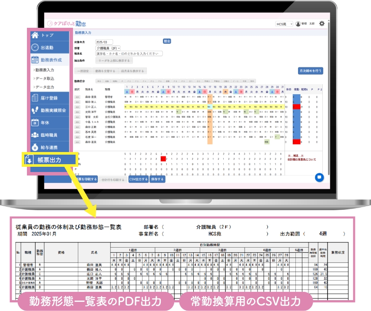Viewport: 371px width, 311px height.
Task: Open the settings gear at top right
Action: pyautogui.click(x=322, y=23)
